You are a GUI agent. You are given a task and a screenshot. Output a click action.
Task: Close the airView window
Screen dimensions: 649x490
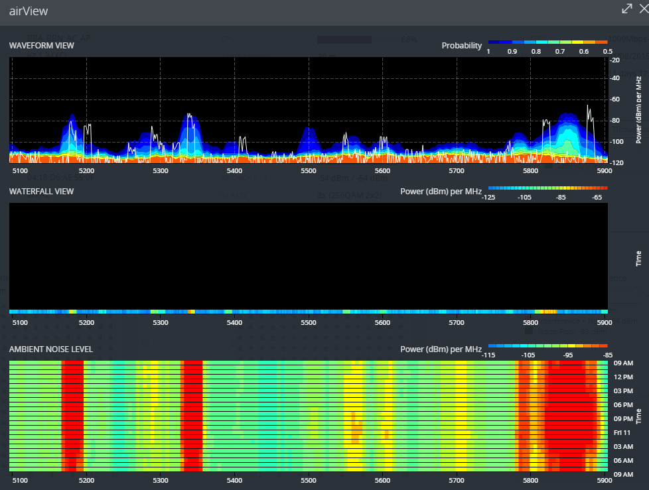pos(643,9)
